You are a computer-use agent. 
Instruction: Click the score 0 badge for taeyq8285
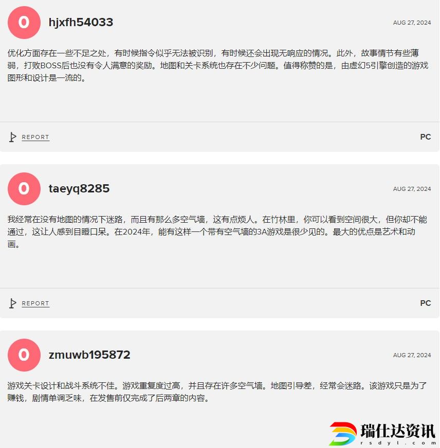[24, 189]
